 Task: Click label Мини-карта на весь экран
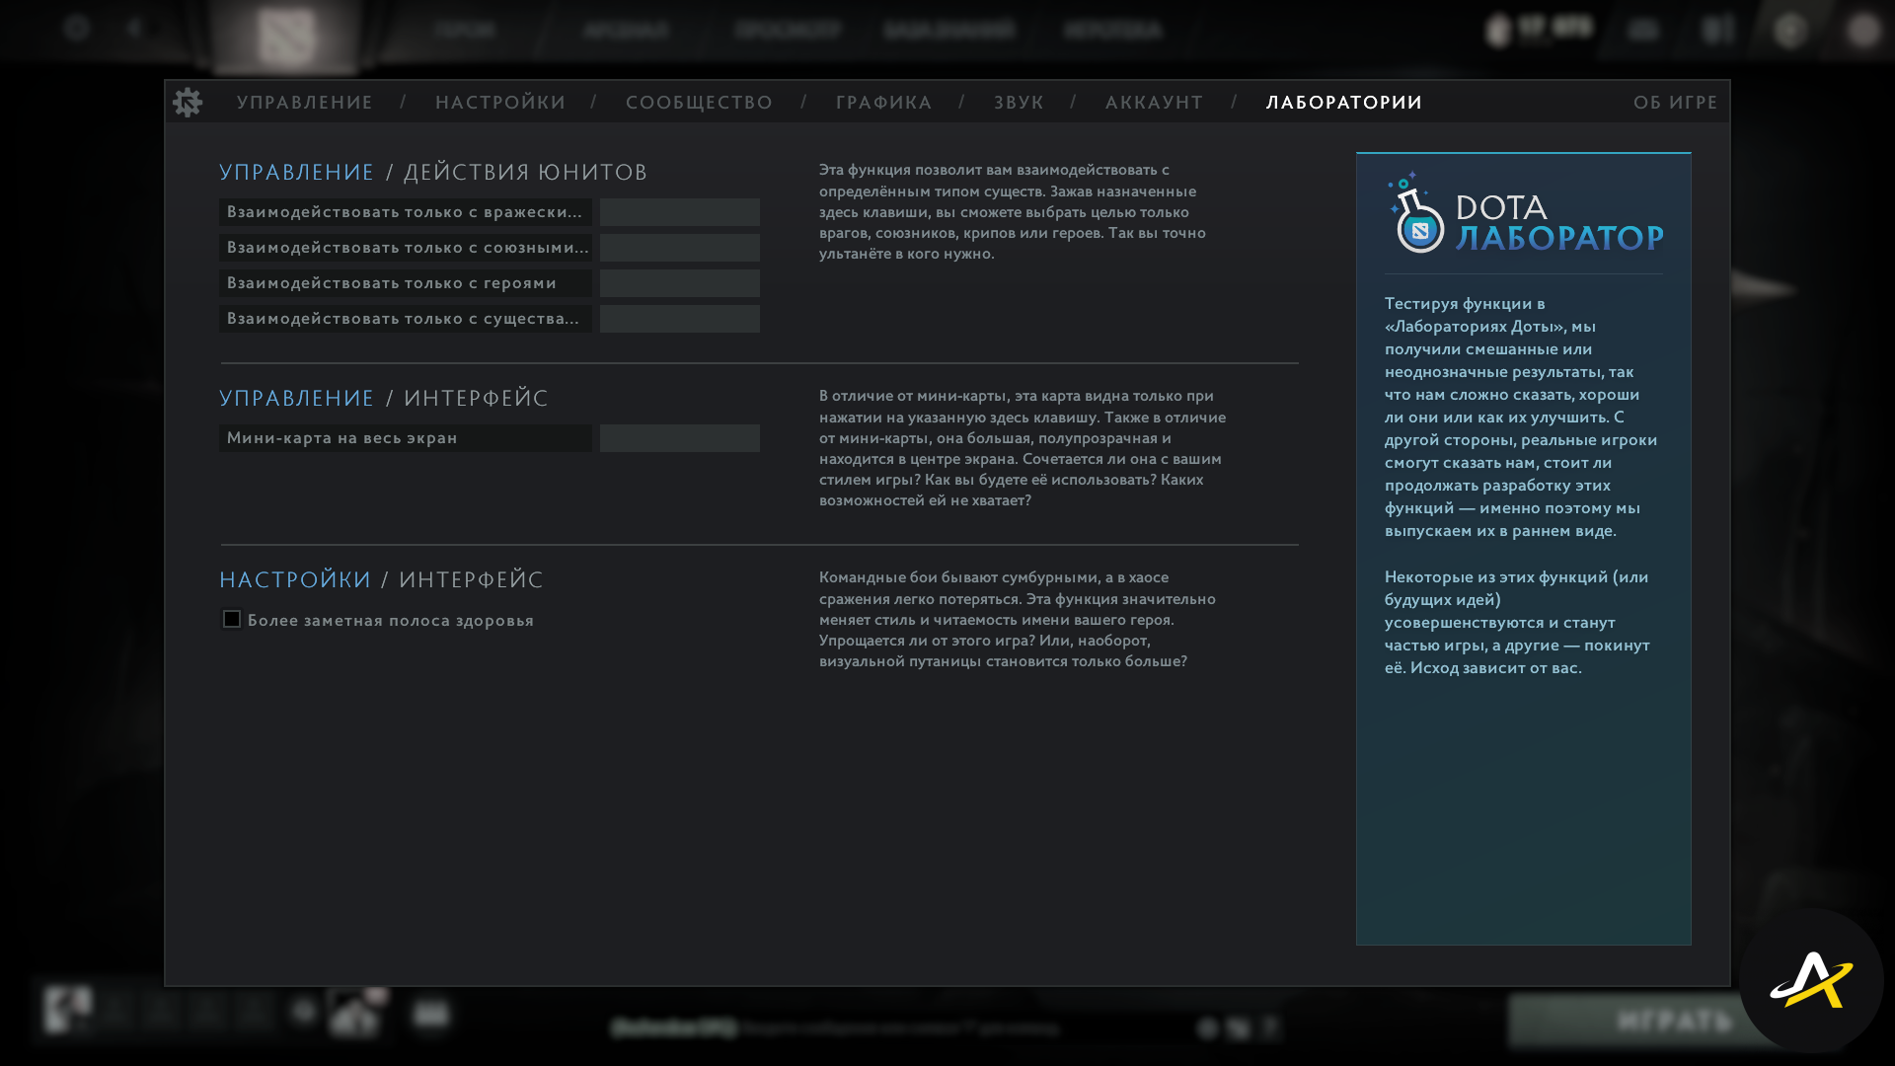pos(406,438)
